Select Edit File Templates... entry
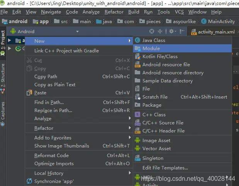This screenshot has height=186, width=239. 183,168
